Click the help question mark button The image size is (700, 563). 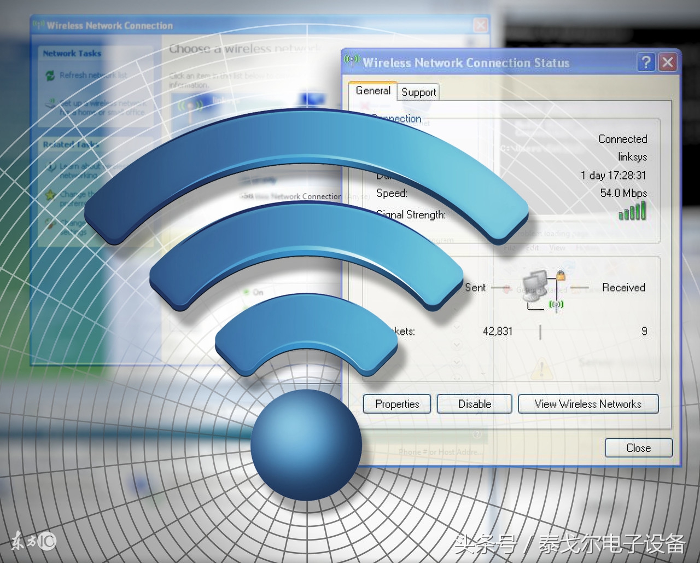pyautogui.click(x=646, y=62)
